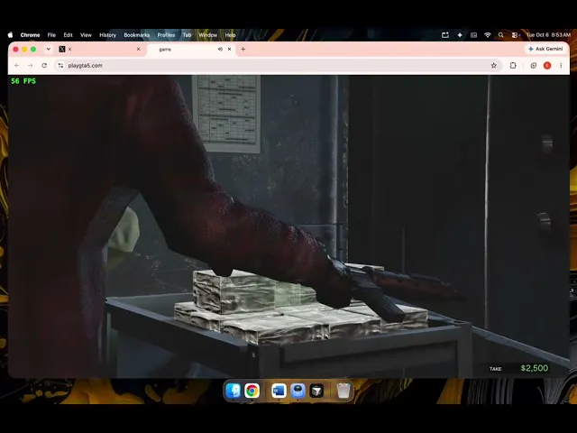Close the game tab

[x=229, y=49]
